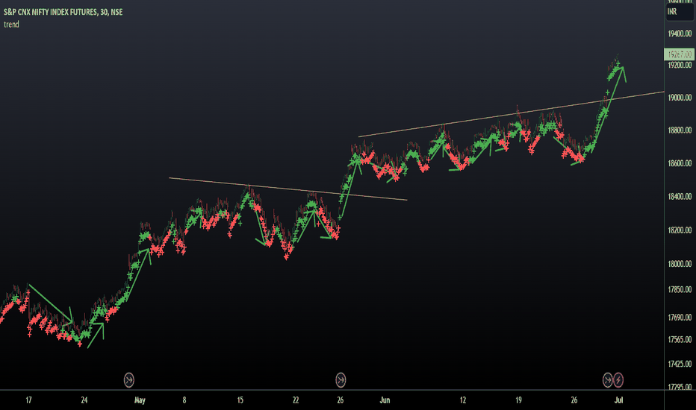Click the 19400.00 price axis label
Screen dimensions: 696x410
(x=680, y=34)
